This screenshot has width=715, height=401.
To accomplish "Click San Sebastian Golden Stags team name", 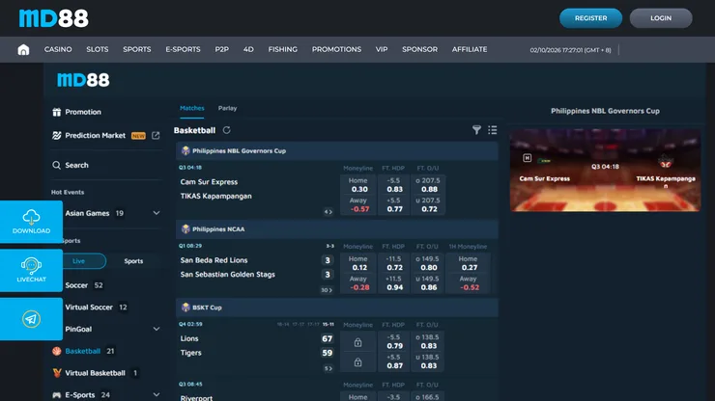I will click(227, 275).
